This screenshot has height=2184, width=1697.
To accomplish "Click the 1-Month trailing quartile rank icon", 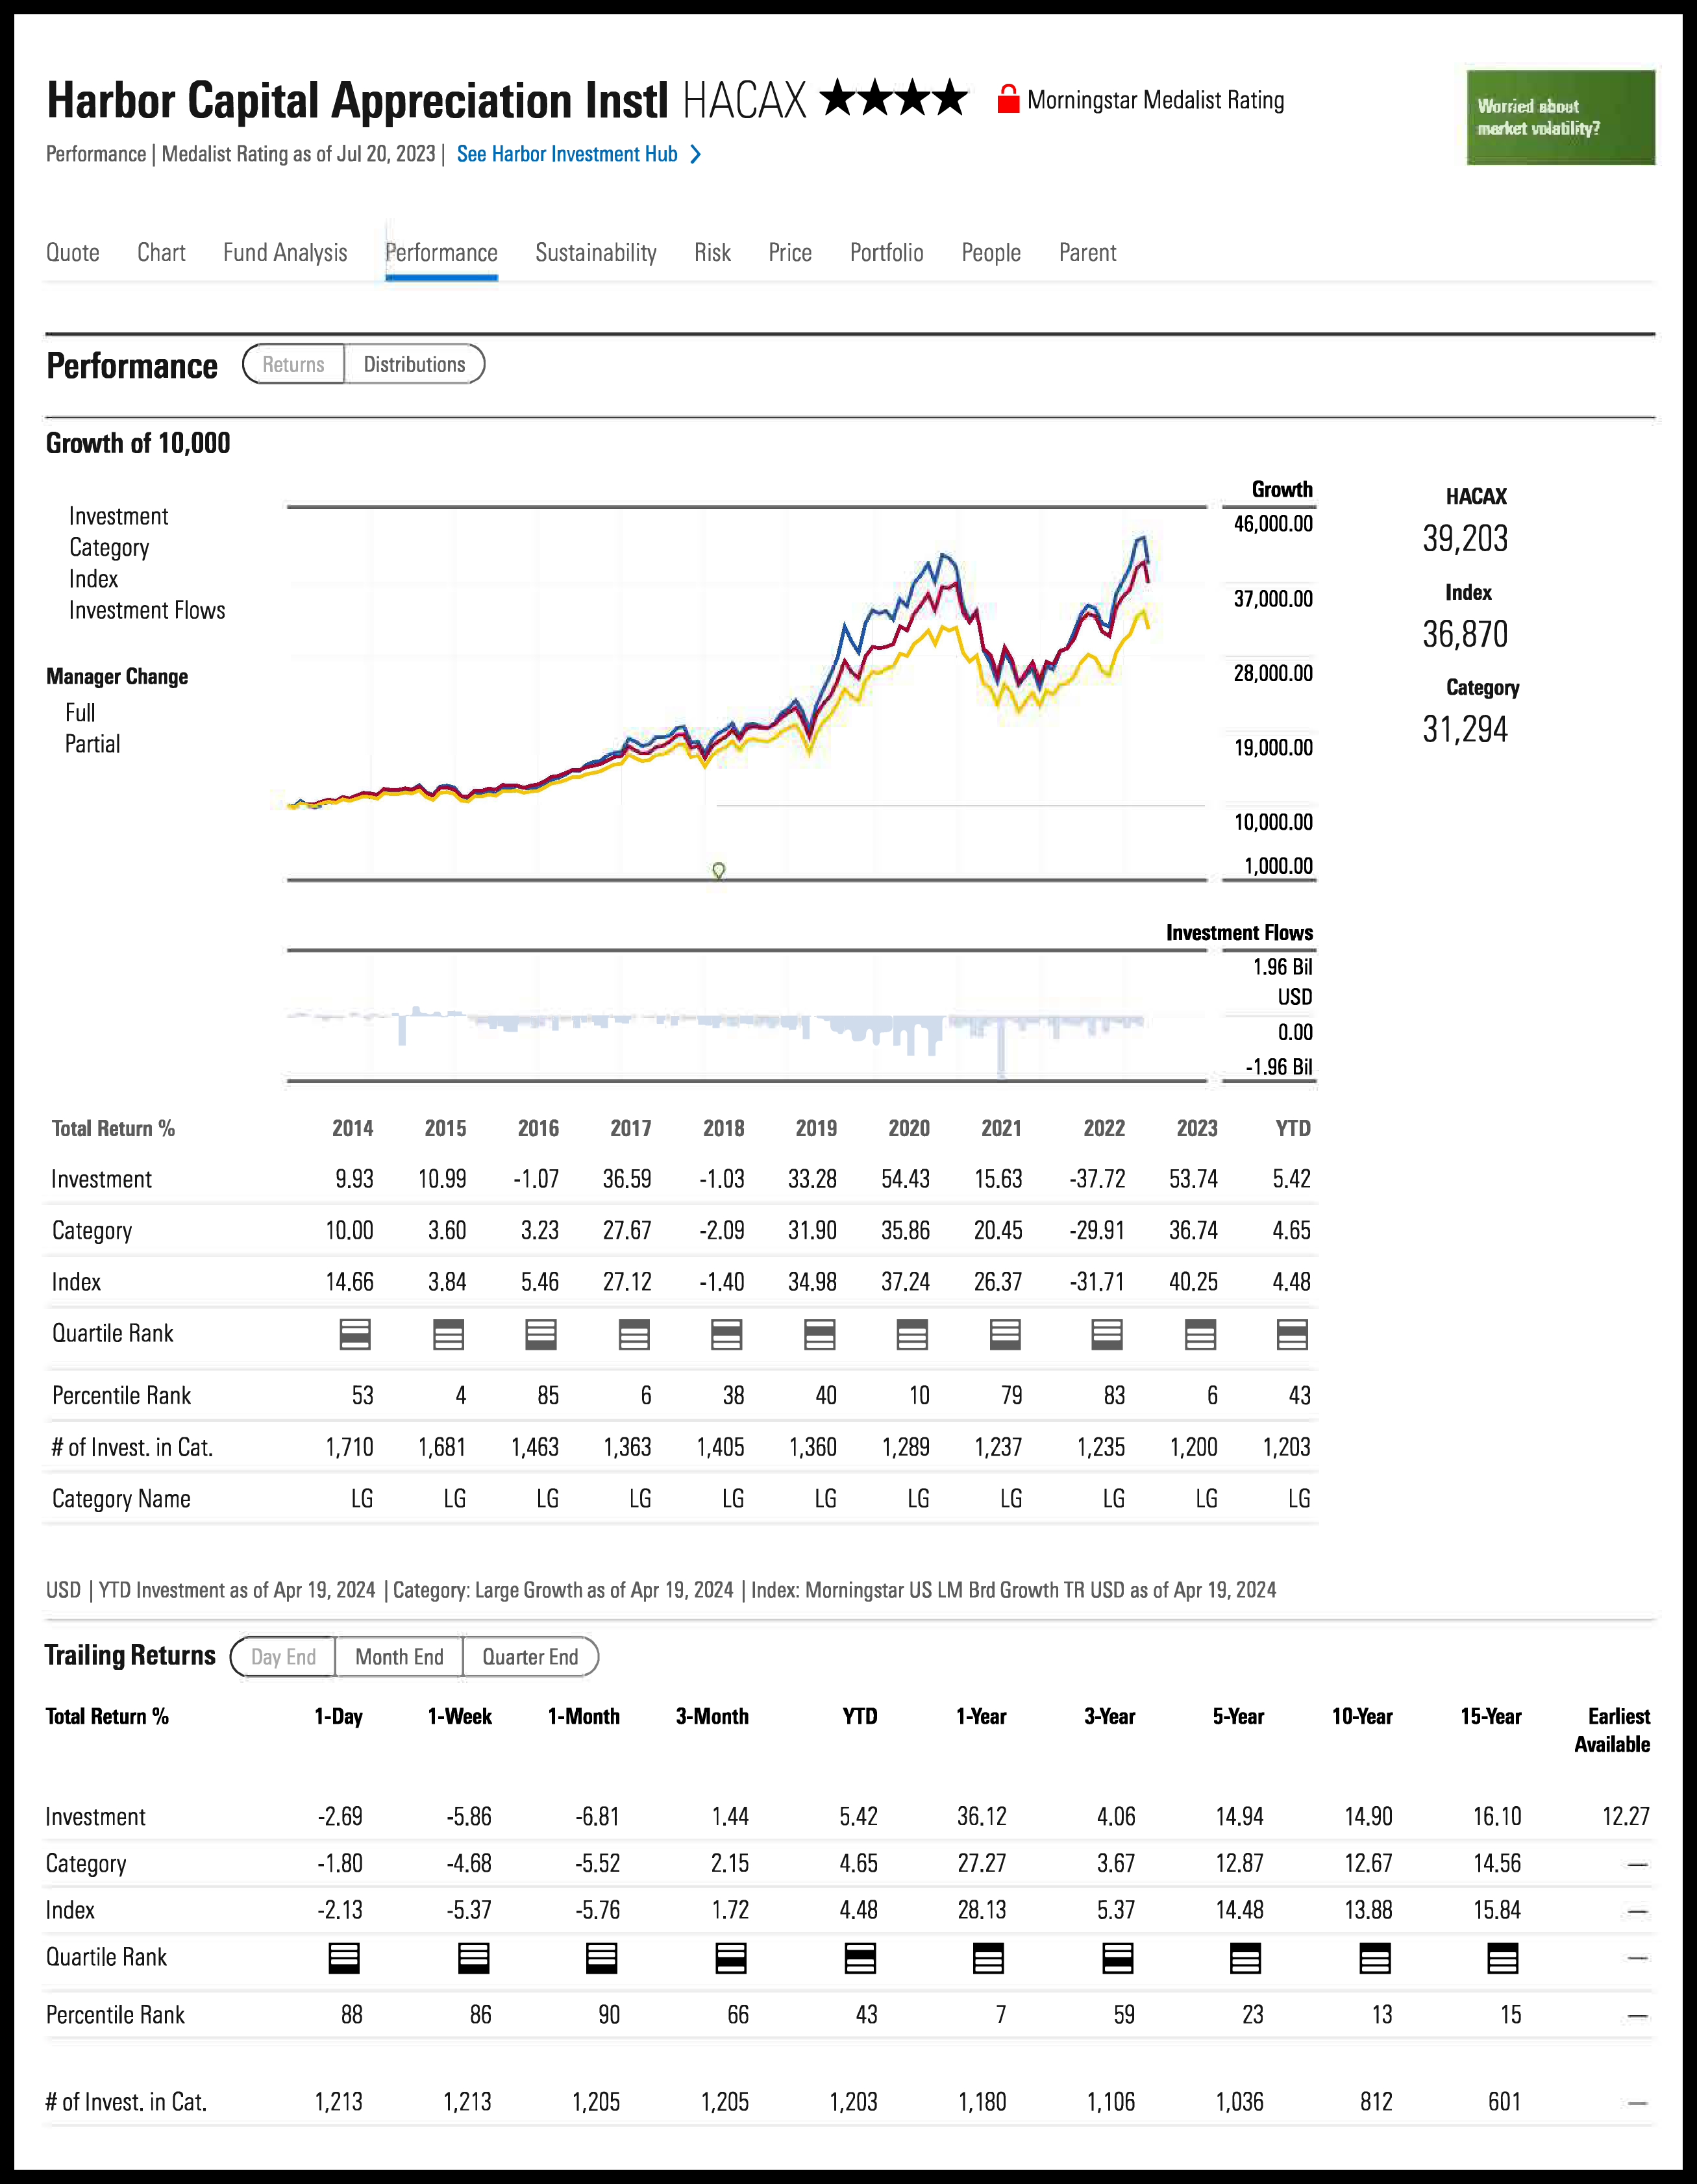I will pyautogui.click(x=602, y=1958).
